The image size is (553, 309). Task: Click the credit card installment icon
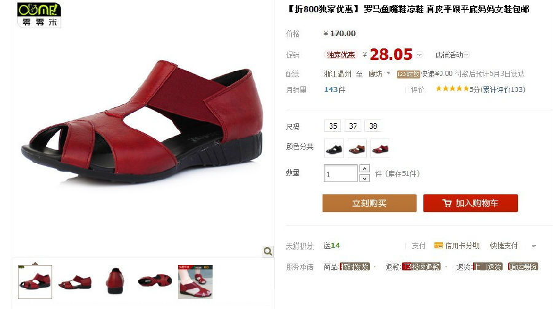438,246
